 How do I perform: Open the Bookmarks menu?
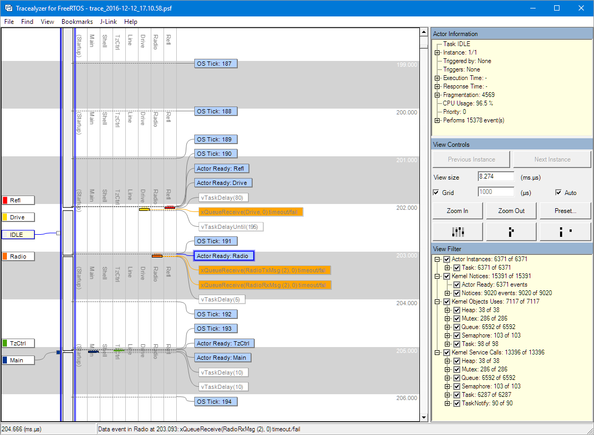(x=77, y=22)
